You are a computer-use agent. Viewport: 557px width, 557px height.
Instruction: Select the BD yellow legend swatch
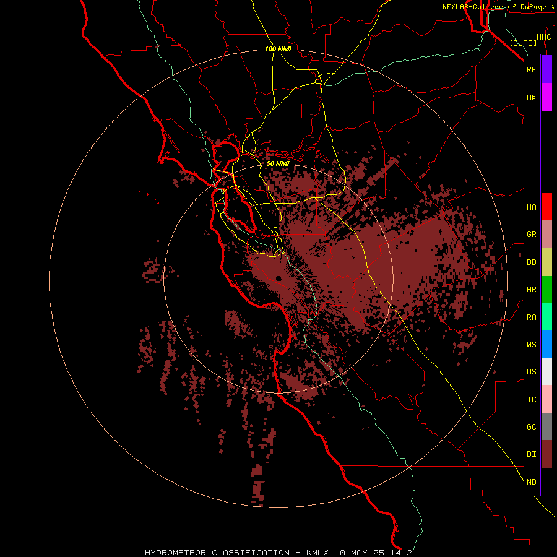pos(546,262)
